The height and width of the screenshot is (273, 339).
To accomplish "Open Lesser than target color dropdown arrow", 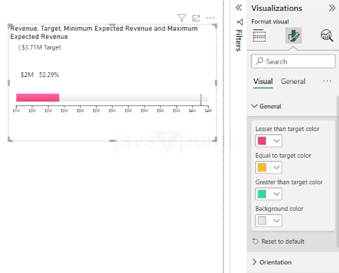I will click(x=276, y=141).
